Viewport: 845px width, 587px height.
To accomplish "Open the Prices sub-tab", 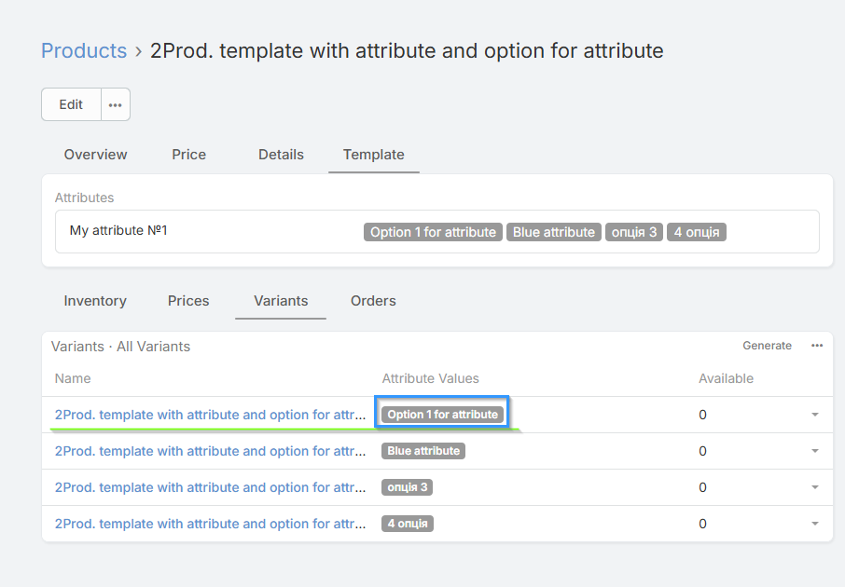I will click(188, 301).
